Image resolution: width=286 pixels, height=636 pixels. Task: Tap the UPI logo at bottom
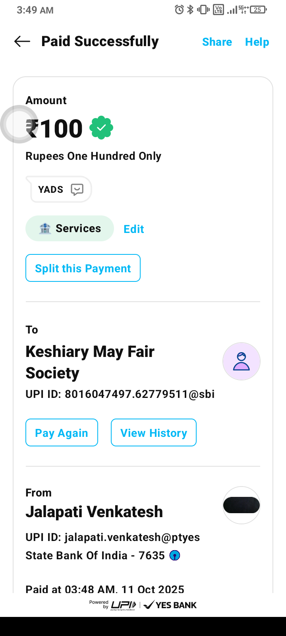[x=123, y=605]
